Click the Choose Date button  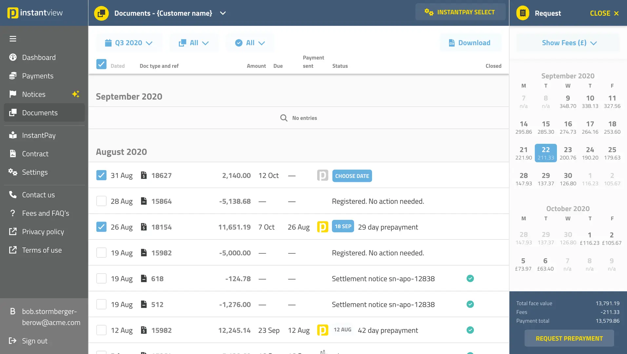[x=352, y=176]
